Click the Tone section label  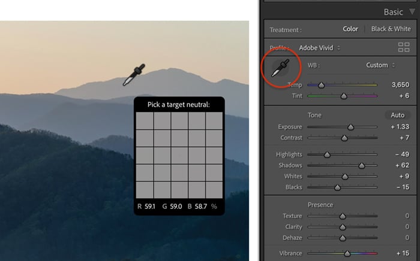314,115
